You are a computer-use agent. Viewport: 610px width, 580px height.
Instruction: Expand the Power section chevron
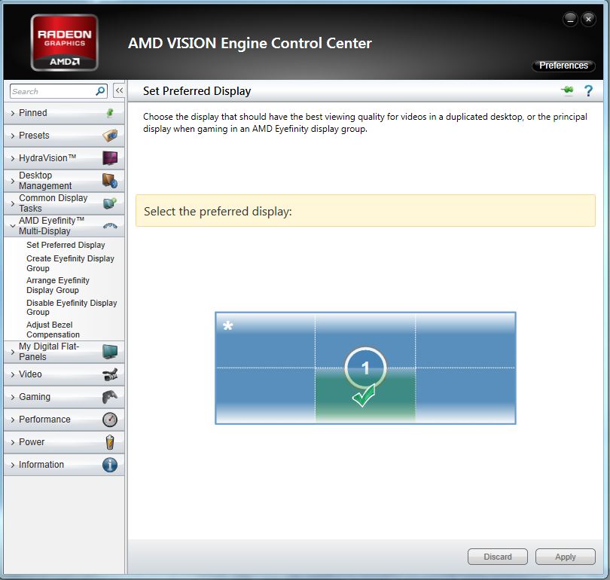(13, 442)
